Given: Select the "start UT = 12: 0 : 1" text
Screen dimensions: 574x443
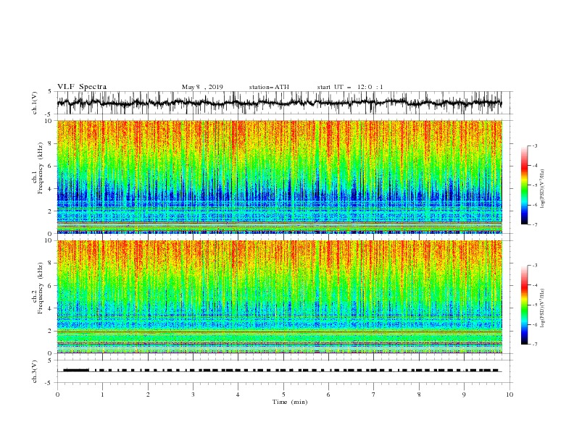Looking at the screenshot, I should (x=350, y=87).
